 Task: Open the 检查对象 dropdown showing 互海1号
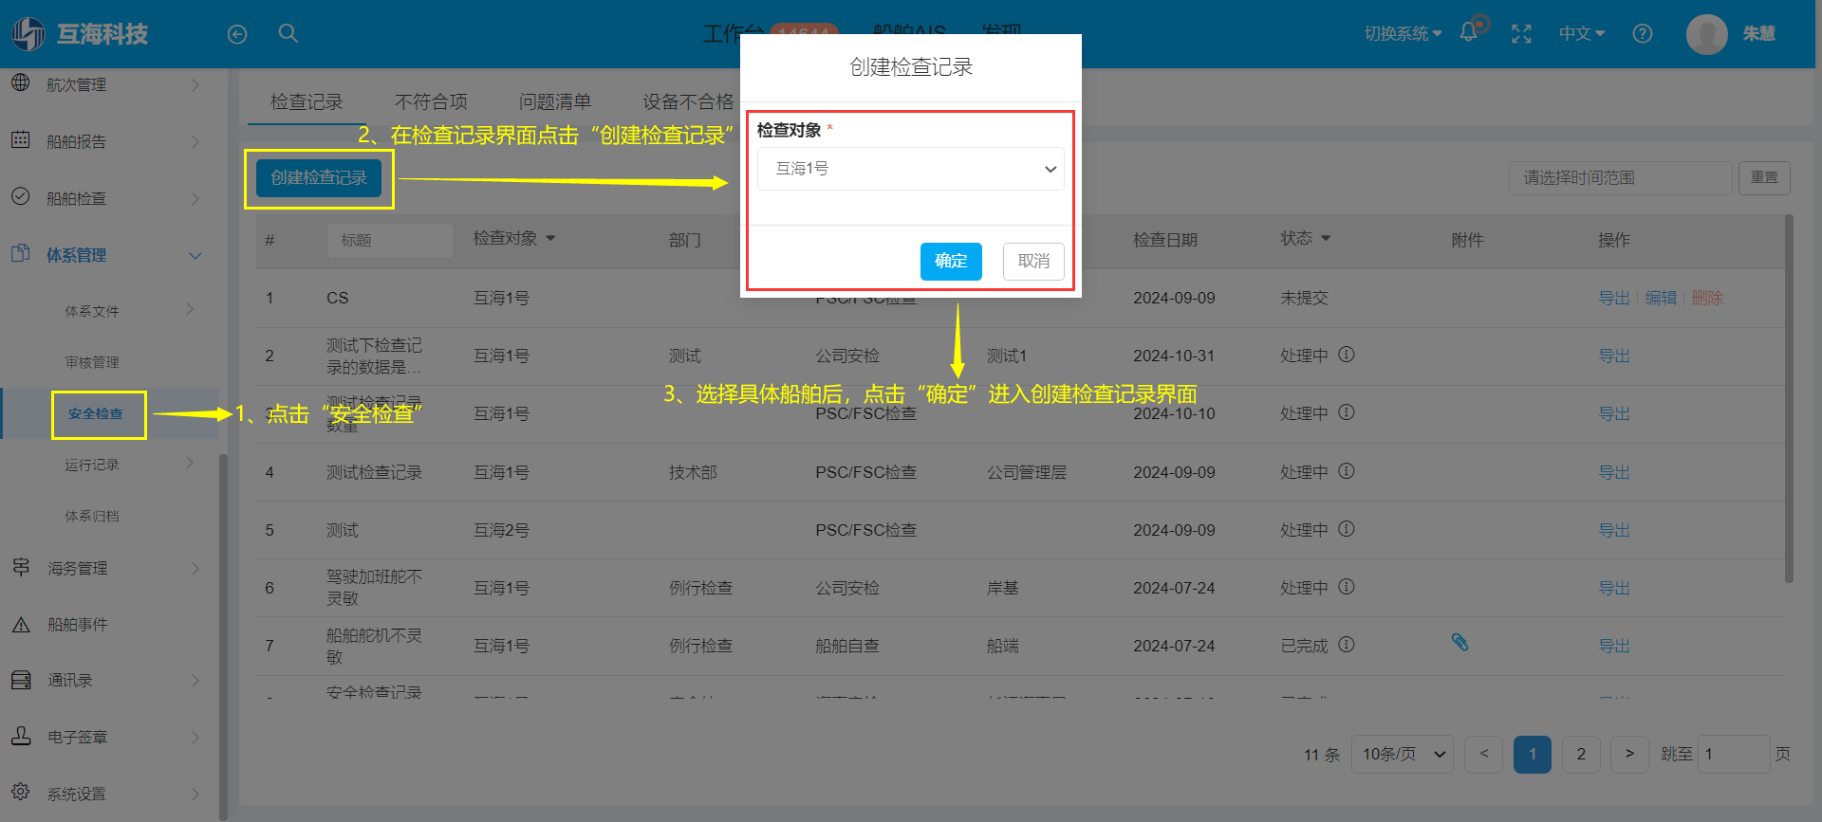tap(910, 169)
